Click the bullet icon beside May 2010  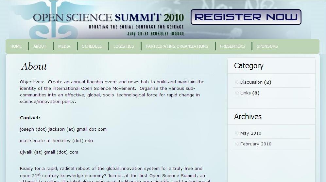237,133
